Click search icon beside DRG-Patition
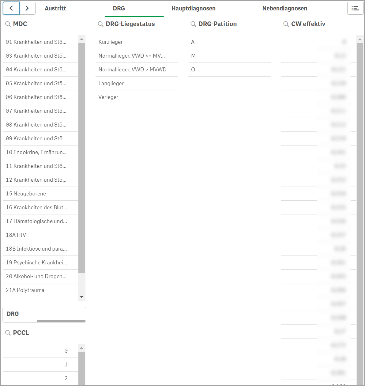This screenshot has width=365, height=386. point(193,24)
